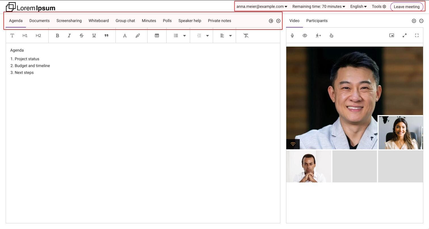Click the 'Project status' agenda line
The height and width of the screenshot is (229, 429).
[x=27, y=59]
